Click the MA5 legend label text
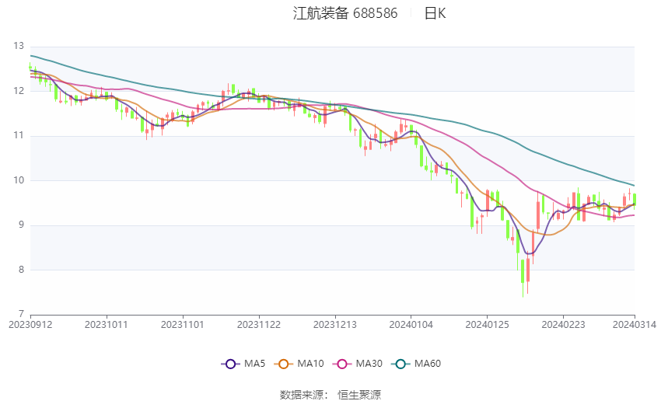The width and height of the screenshot is (661, 401). 254,364
